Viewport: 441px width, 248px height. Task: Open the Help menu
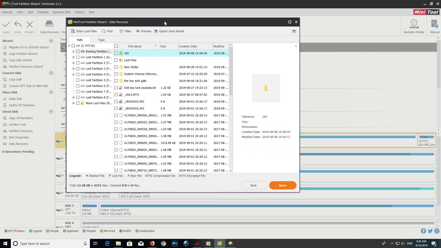(x=92, y=12)
